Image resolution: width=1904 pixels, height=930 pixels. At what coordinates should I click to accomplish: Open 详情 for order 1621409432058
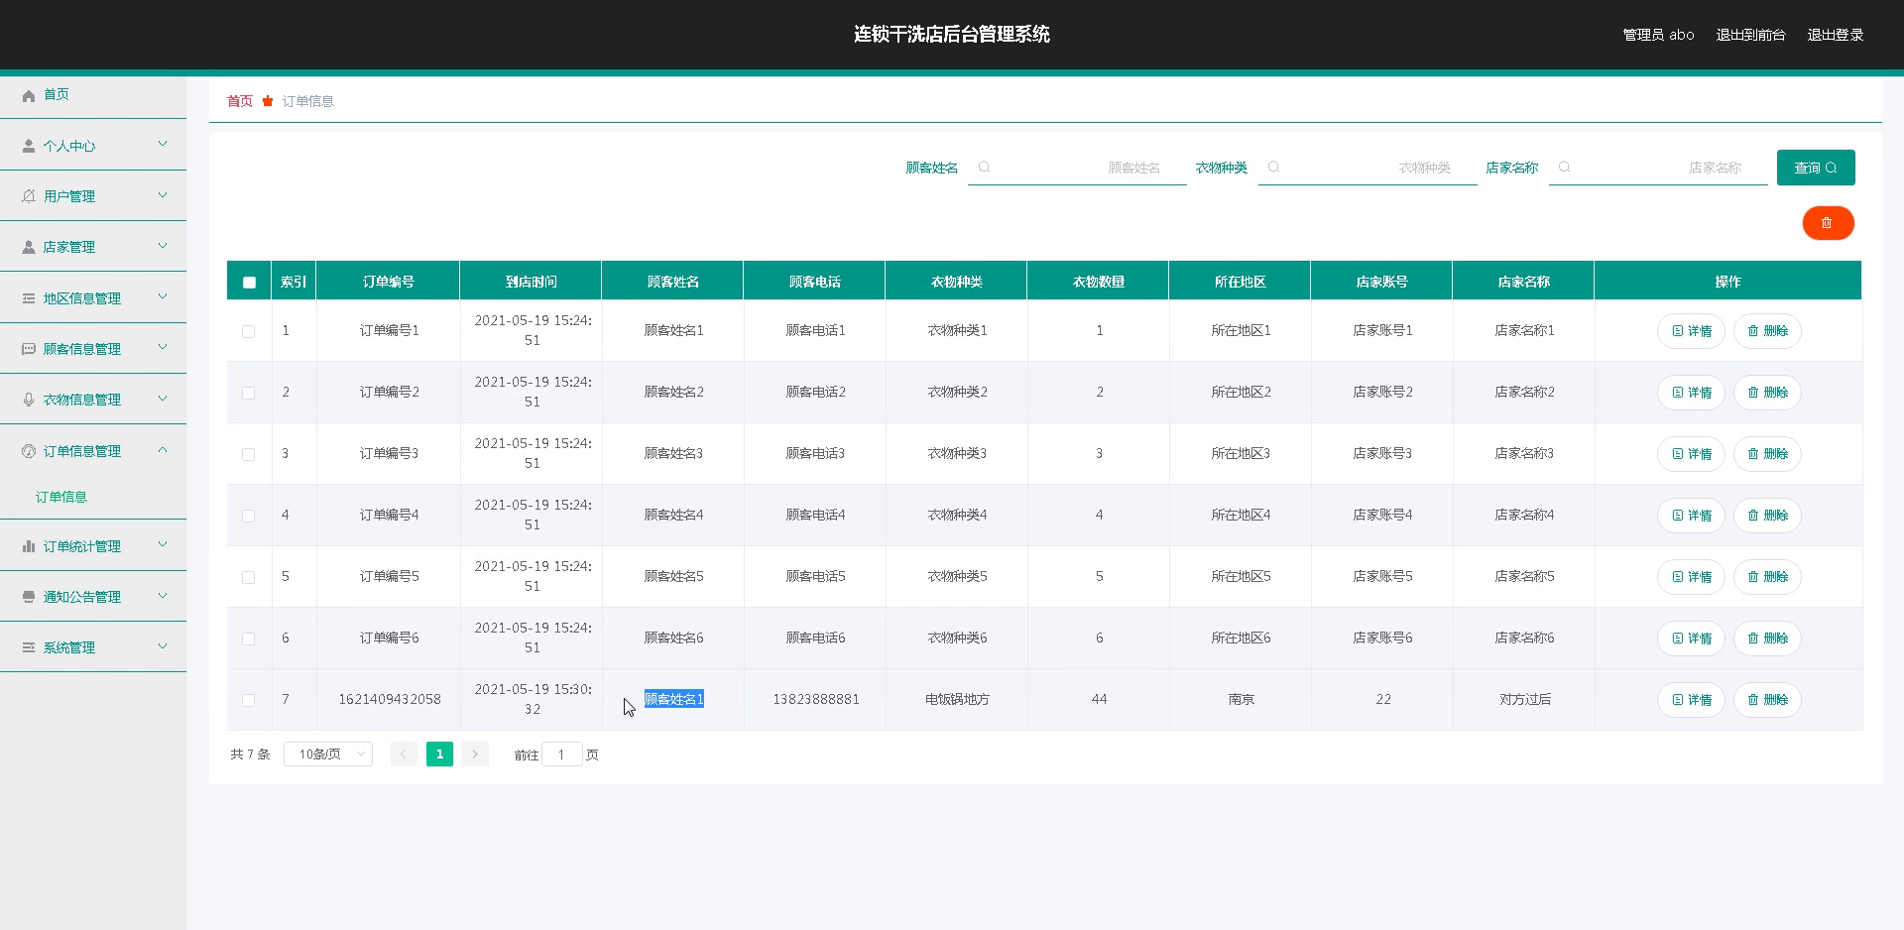1692,700
